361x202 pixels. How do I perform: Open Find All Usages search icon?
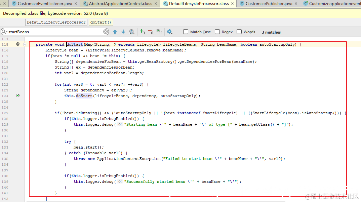tap(132, 32)
